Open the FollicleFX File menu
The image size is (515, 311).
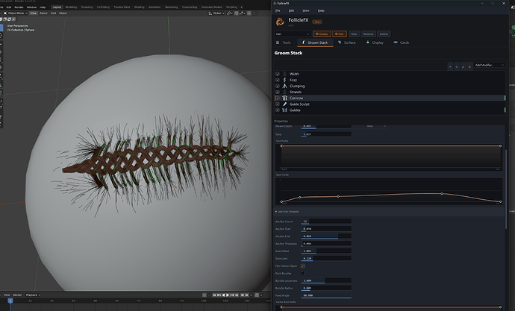278,10
